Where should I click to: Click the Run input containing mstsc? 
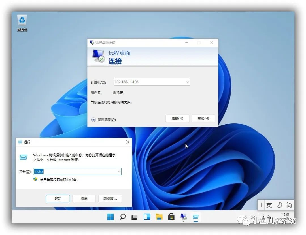77,172
